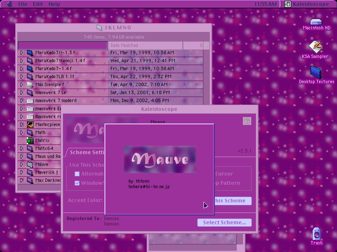This screenshot has height=252, width=337.
Task: Select the Masterpiece portrait icon
Action: click(x=30, y=124)
